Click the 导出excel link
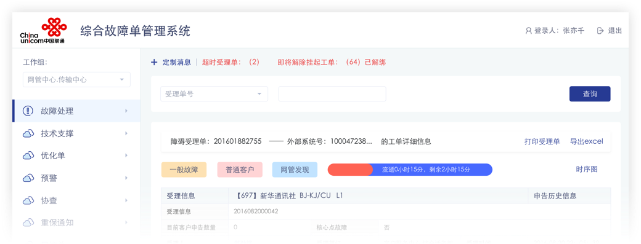641x244 pixels. (x=587, y=142)
